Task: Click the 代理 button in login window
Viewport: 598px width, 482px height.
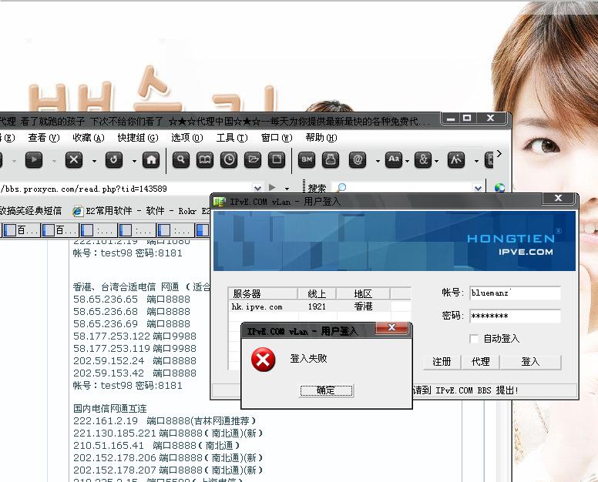Action: [x=481, y=362]
